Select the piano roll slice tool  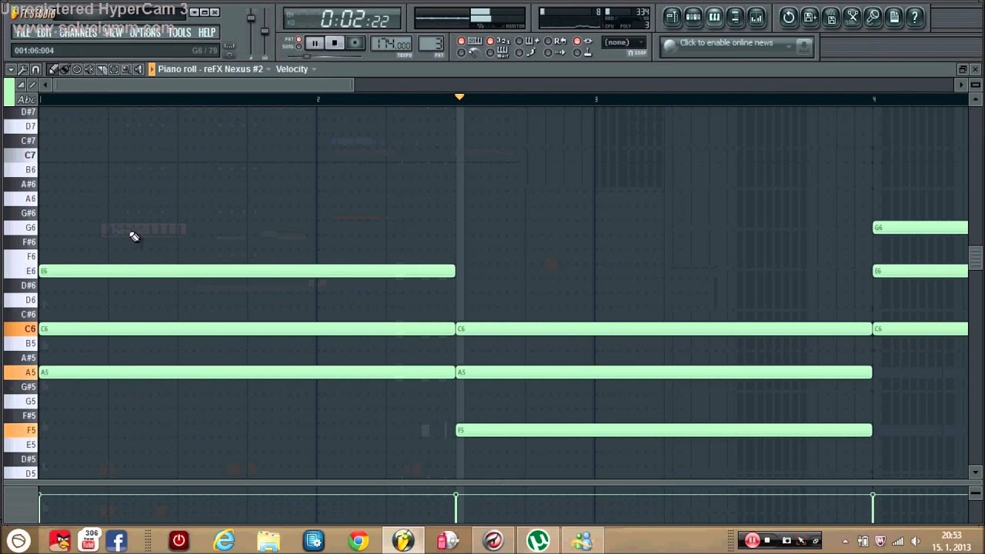[x=102, y=69]
